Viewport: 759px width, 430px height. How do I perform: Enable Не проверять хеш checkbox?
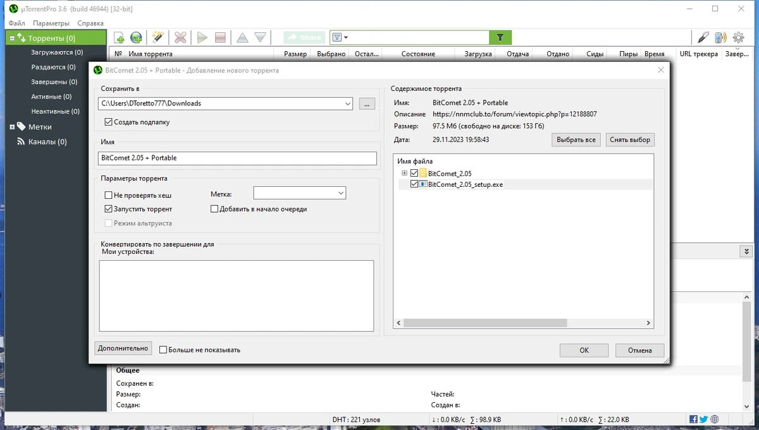109,195
